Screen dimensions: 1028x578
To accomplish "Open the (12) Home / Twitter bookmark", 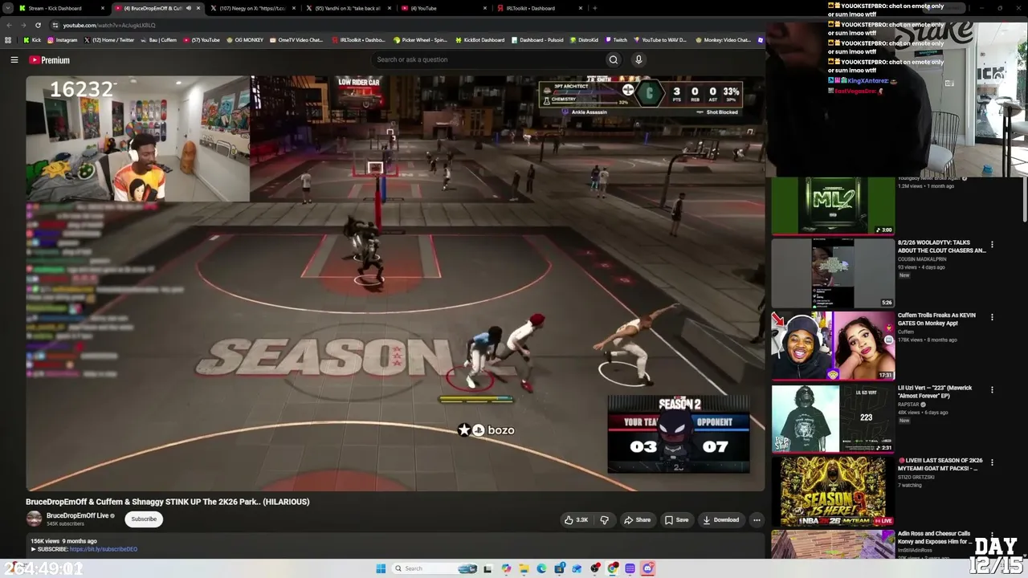I will pos(109,40).
